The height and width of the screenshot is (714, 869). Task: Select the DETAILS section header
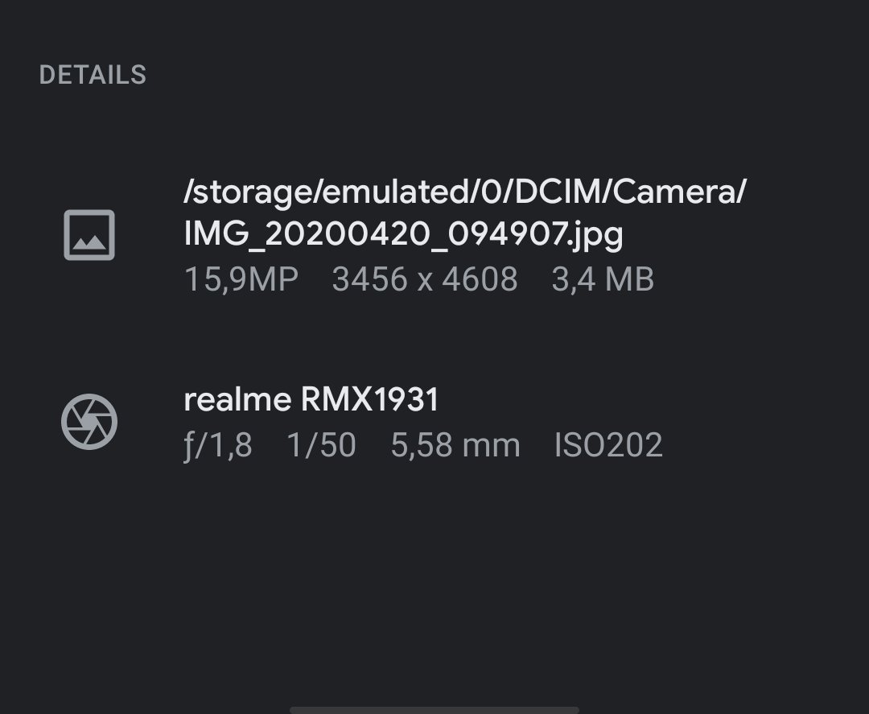coord(93,75)
